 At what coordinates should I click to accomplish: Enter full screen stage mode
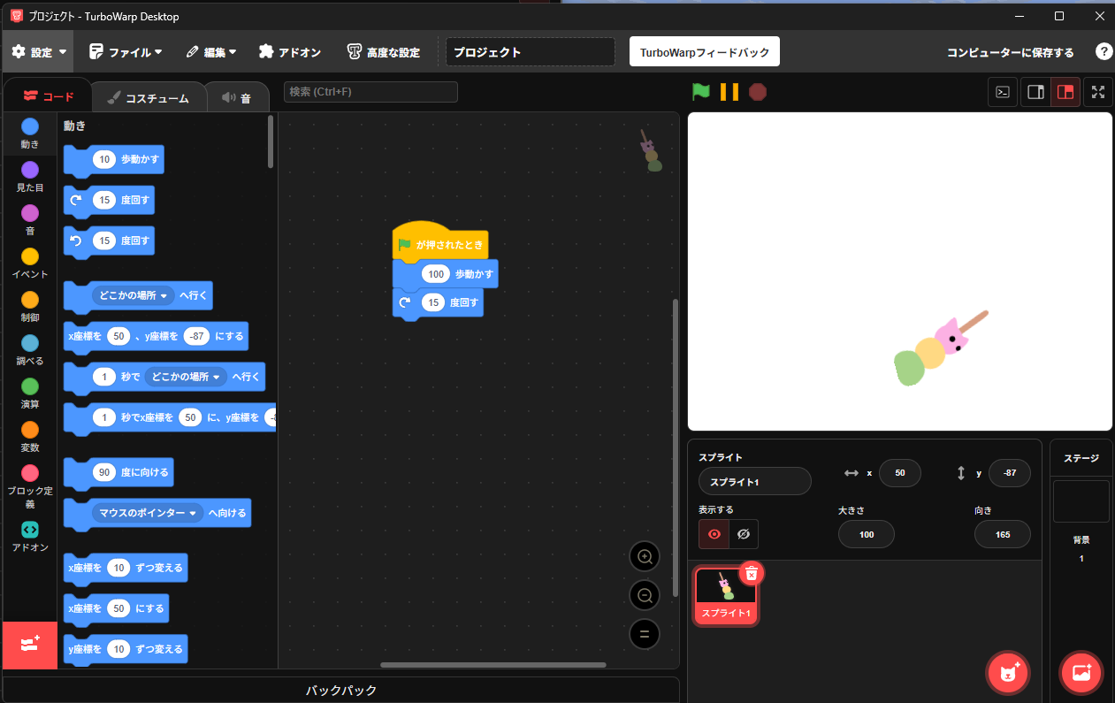(1097, 92)
